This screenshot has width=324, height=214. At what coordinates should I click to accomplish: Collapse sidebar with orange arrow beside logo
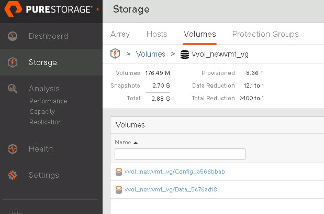coord(97,9)
